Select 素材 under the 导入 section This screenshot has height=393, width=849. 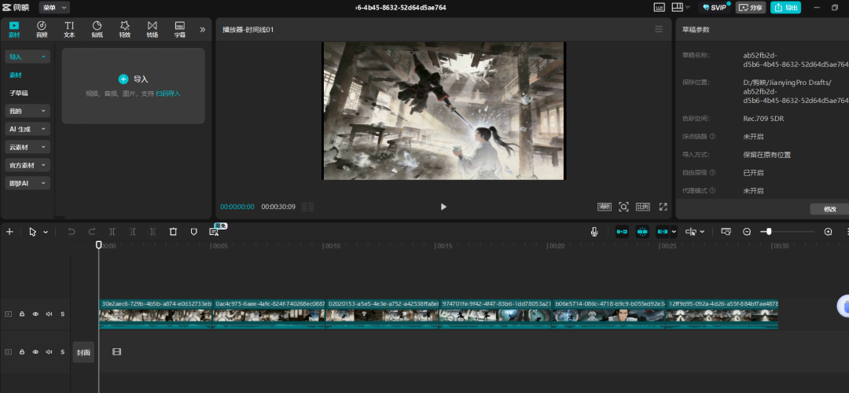[15, 75]
